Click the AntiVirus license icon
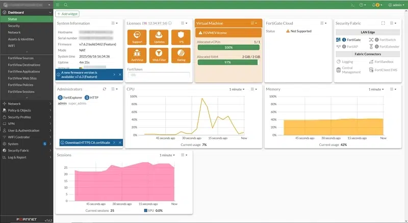Viewport: 408px width, 223px height. coord(138,54)
